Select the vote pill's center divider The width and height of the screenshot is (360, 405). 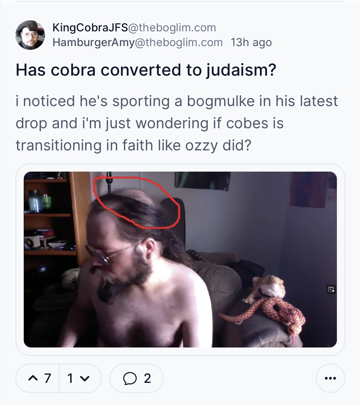click(x=59, y=378)
